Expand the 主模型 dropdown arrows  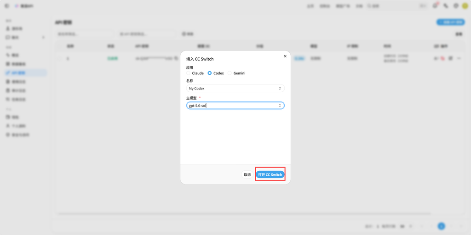pyautogui.click(x=280, y=106)
